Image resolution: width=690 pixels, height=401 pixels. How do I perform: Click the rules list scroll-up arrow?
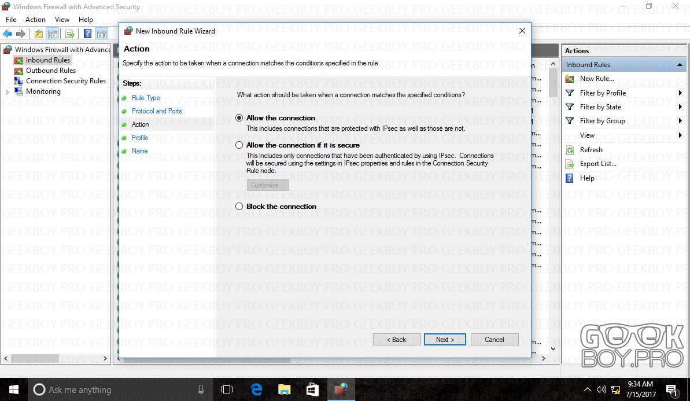[553, 64]
